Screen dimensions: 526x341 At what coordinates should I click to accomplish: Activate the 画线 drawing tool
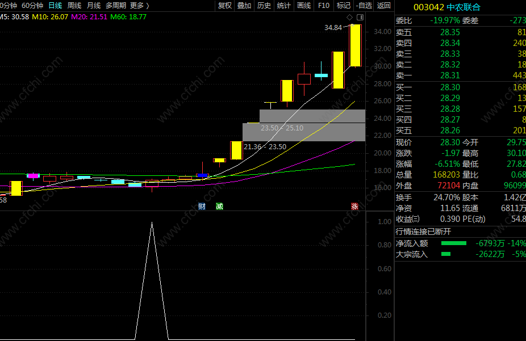click(x=304, y=5)
